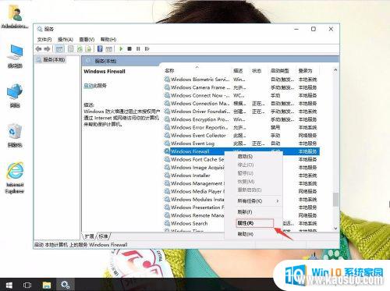Viewport: 390px width, 291px height.
Task: Select the 网络 desktop icon
Action: click(15, 96)
